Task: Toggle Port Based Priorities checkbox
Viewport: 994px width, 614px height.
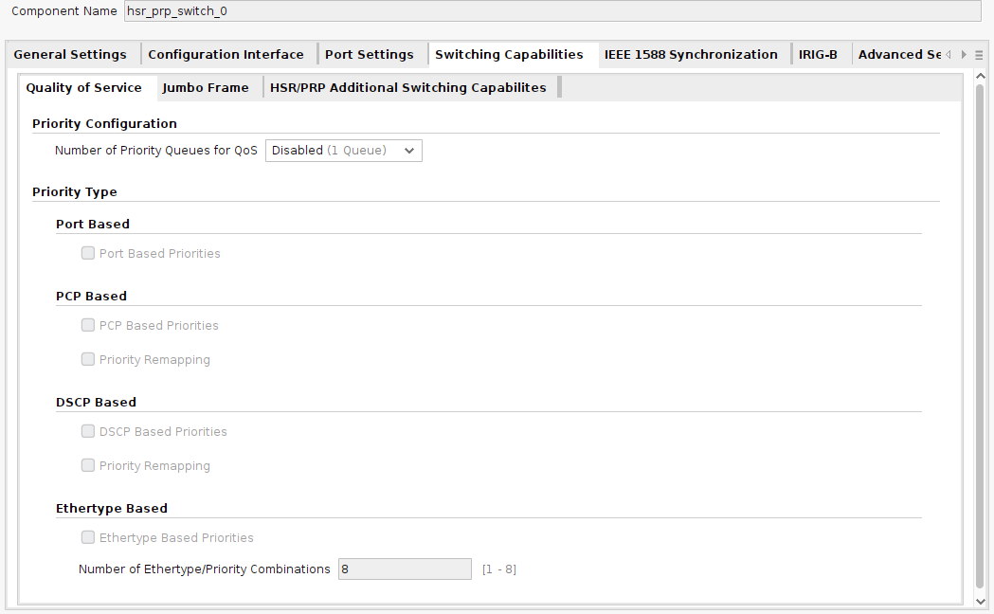Action: point(88,253)
